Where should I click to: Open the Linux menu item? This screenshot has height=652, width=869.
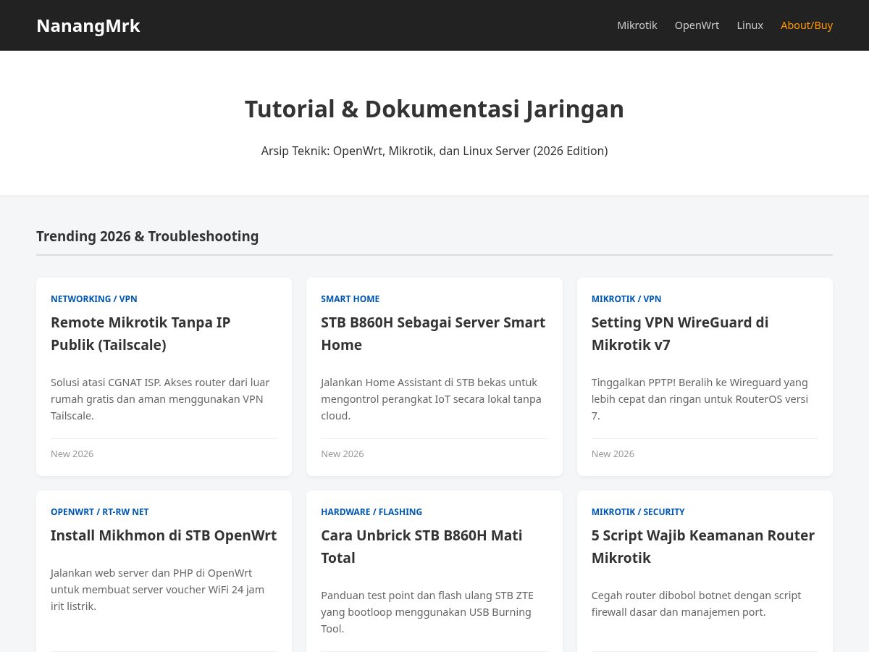coord(750,25)
